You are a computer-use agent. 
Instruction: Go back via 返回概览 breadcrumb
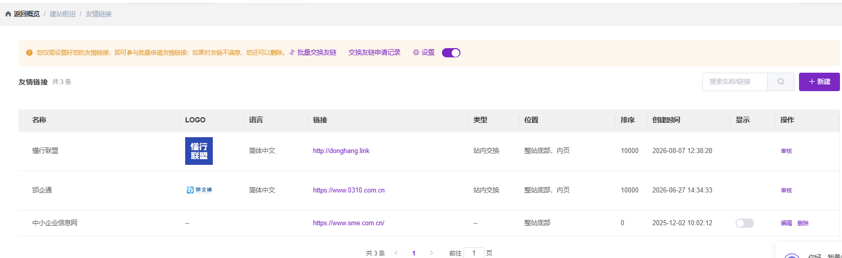(x=27, y=14)
